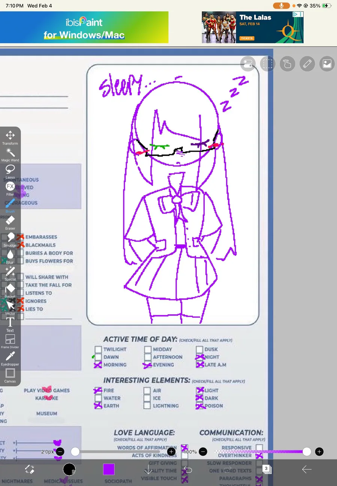Redo the stroke

[228, 469]
